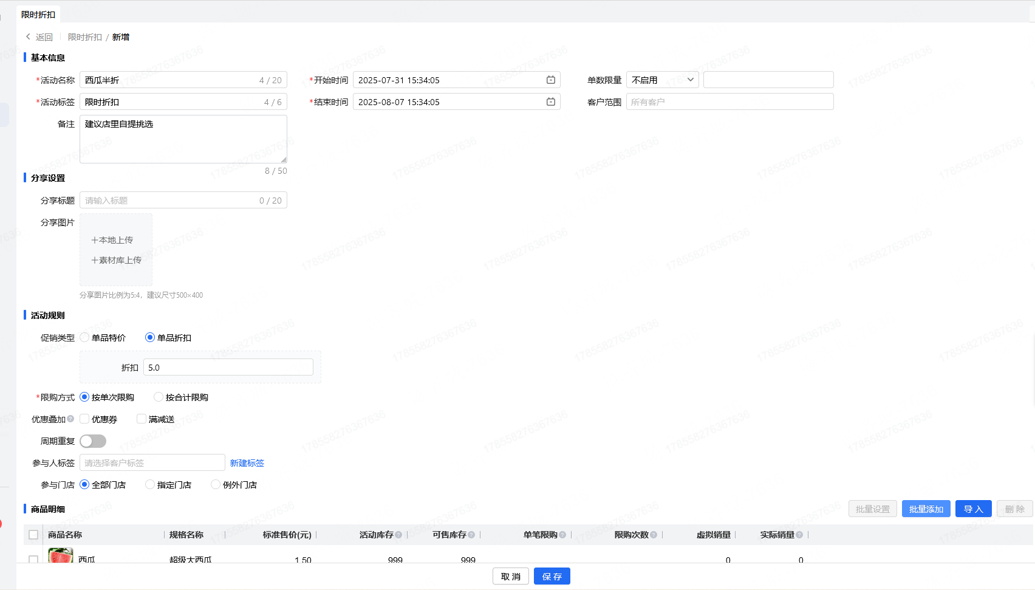Toggle the 周期重复 switch
This screenshot has width=1035, height=590.
point(93,441)
